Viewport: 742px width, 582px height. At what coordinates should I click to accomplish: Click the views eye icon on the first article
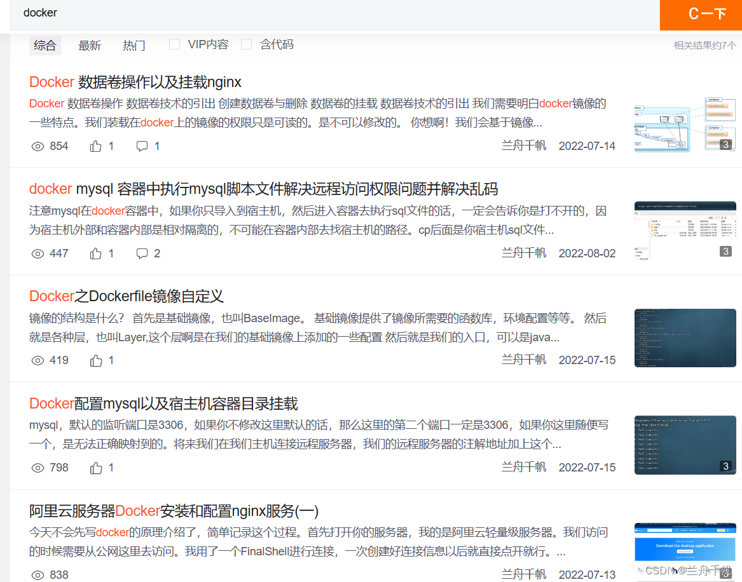(x=38, y=145)
